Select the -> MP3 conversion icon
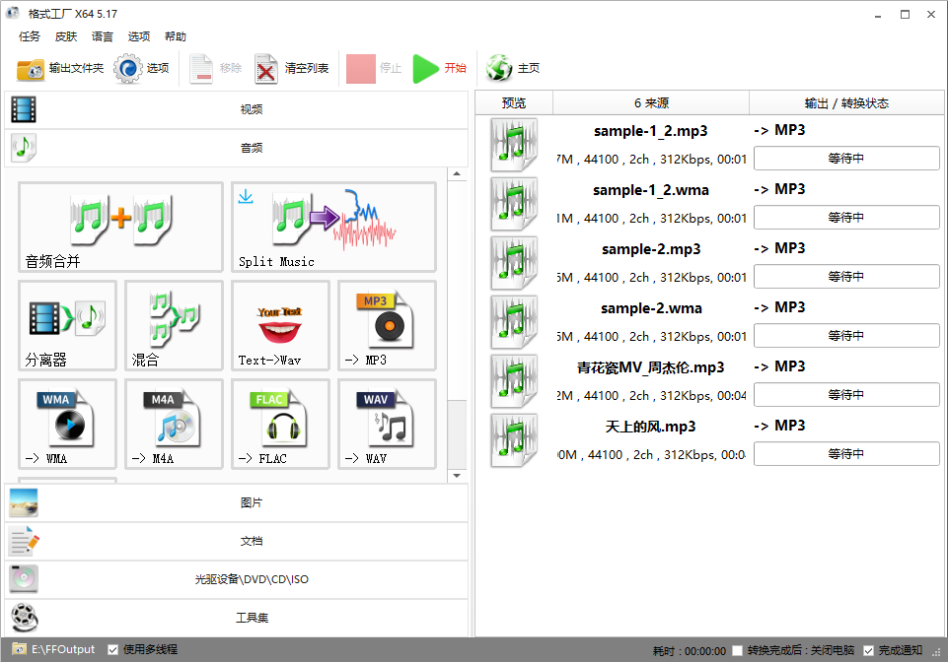 coord(387,325)
